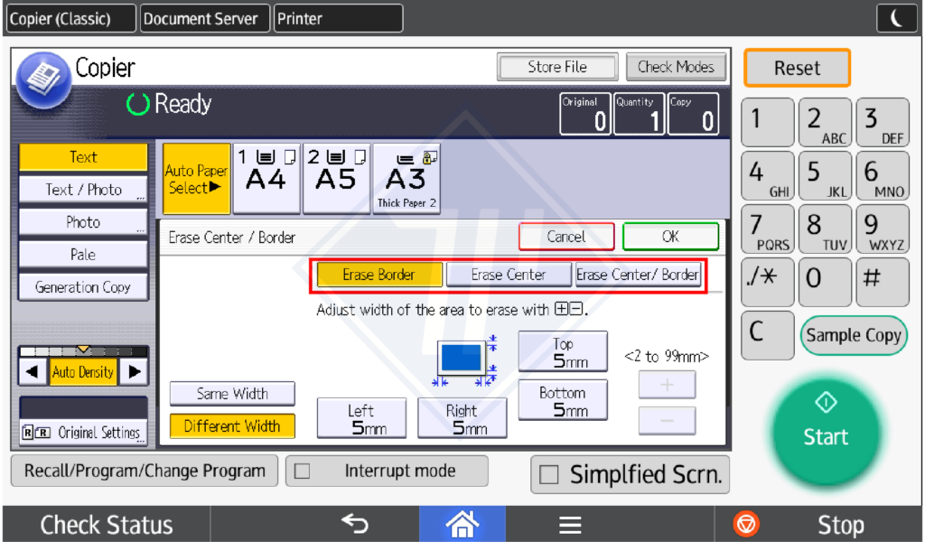Screen dimensions: 925x542
Task: Tap number key 4 GHI
Action: tap(767, 176)
